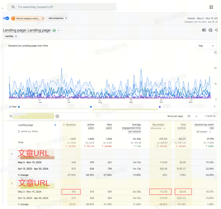
Task: Add a secondary dimension with plus icon
Action: pyautogui.click(x=55, y=125)
